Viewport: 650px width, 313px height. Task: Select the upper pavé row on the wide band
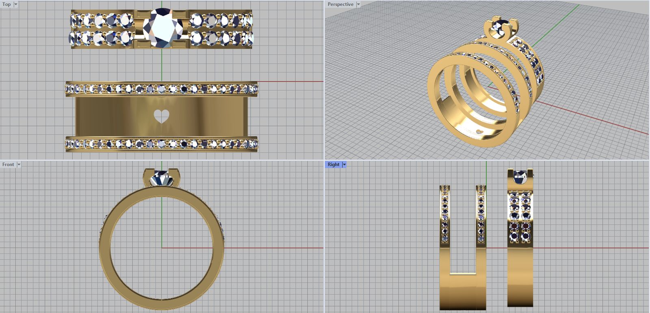(161, 89)
